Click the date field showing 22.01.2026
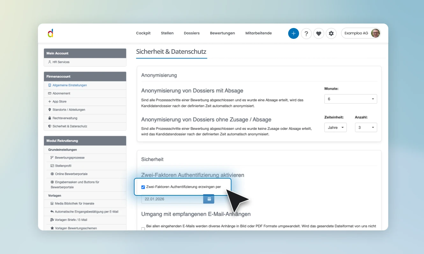The width and height of the screenshot is (424, 254). click(172, 199)
